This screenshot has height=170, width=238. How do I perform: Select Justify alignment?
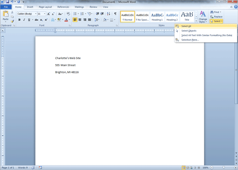(x=90, y=20)
